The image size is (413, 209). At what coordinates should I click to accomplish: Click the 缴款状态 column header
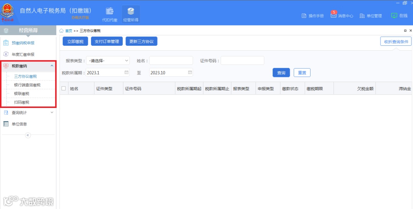click(293, 88)
